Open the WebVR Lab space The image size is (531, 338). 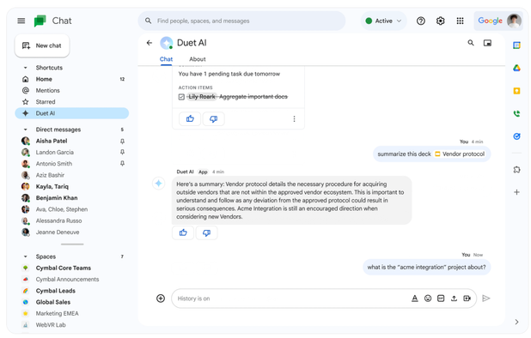tap(72, 325)
